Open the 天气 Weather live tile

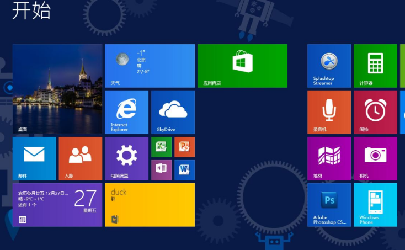150,66
